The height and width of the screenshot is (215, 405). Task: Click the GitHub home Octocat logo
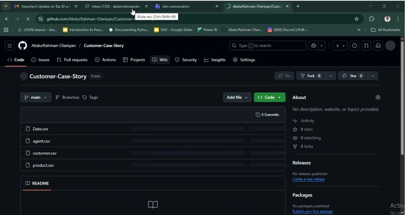(x=22, y=45)
